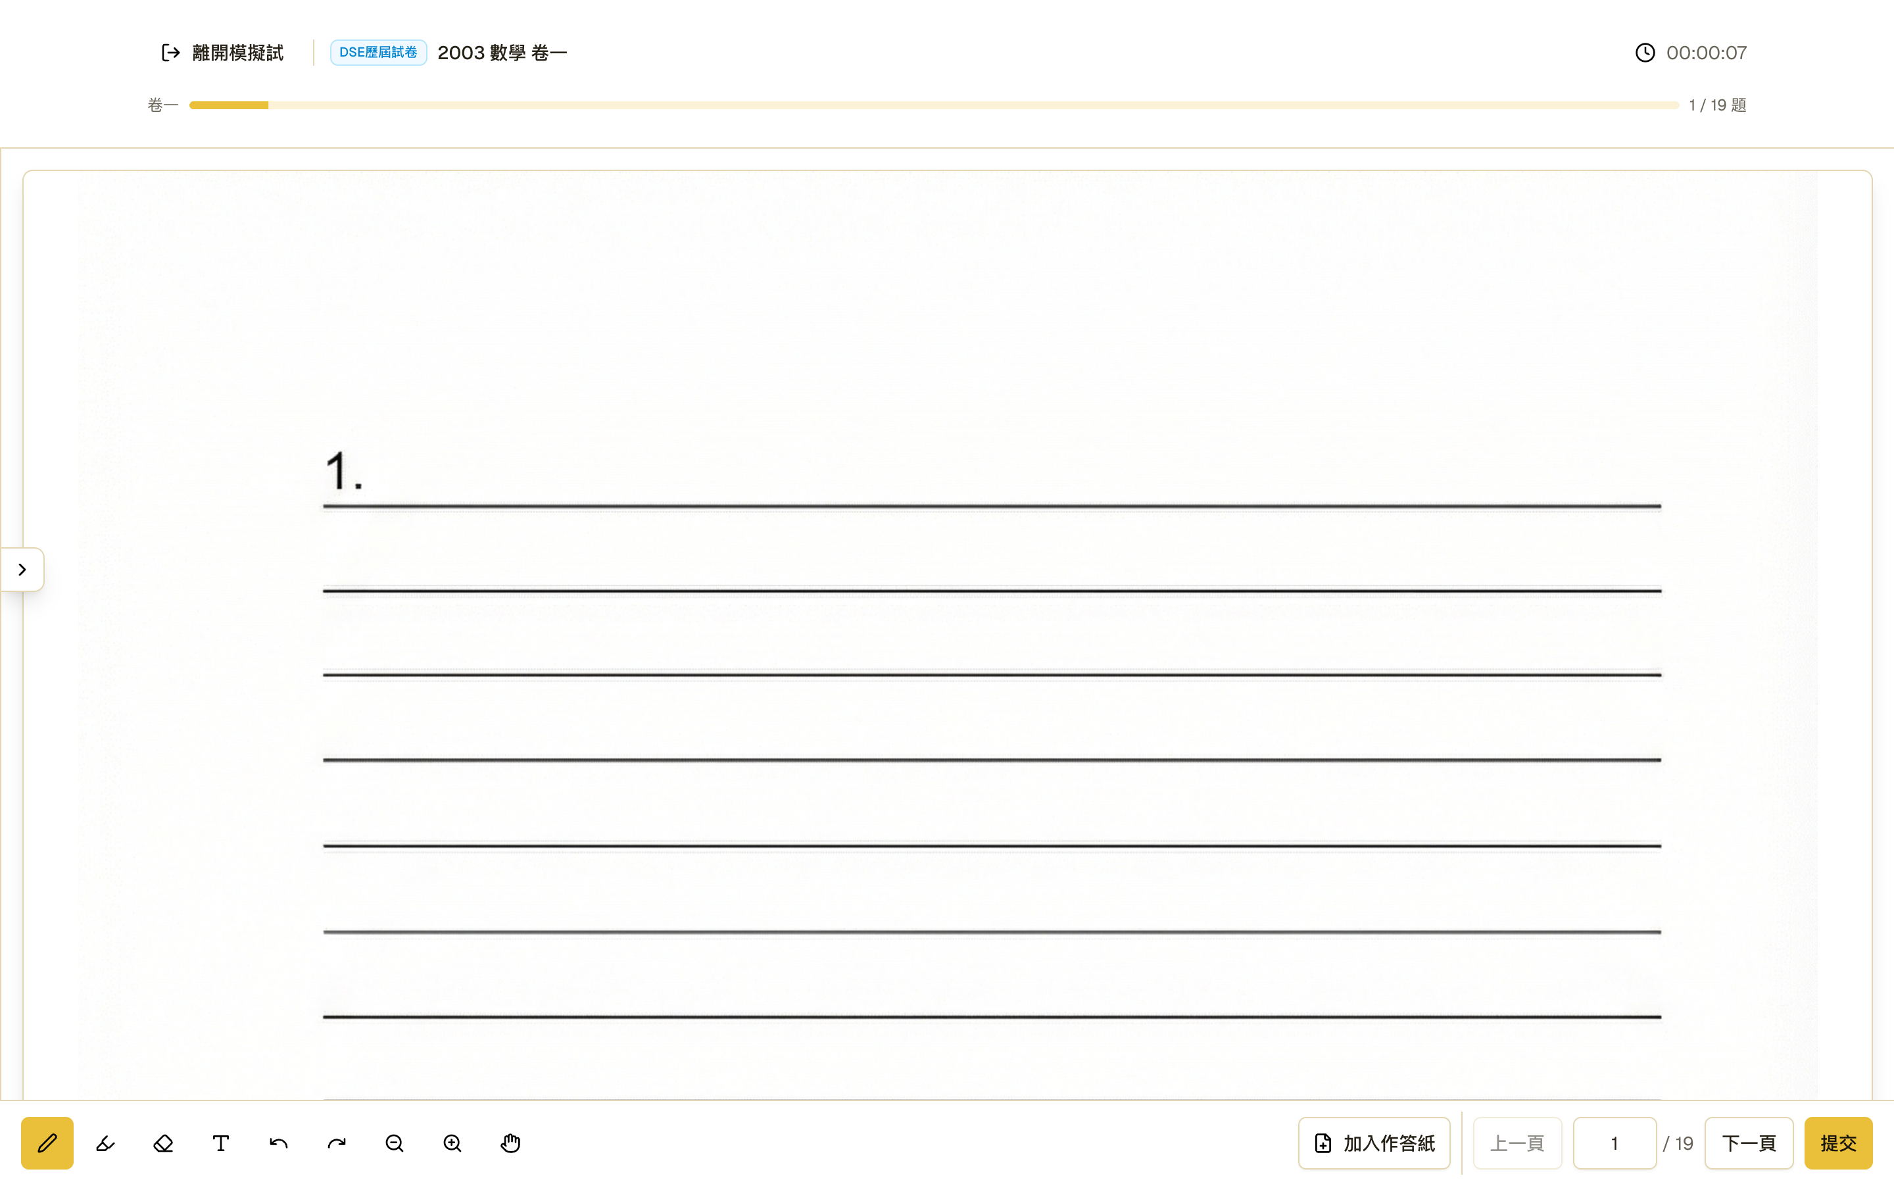This screenshot has height=1184, width=1894.
Task: Activate the text tool
Action: pos(221,1143)
